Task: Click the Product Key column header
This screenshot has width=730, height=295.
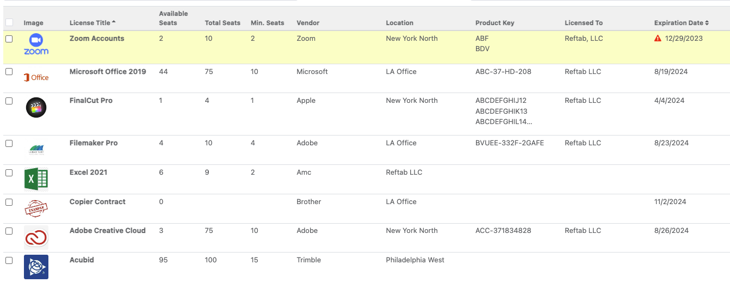Action: [494, 23]
